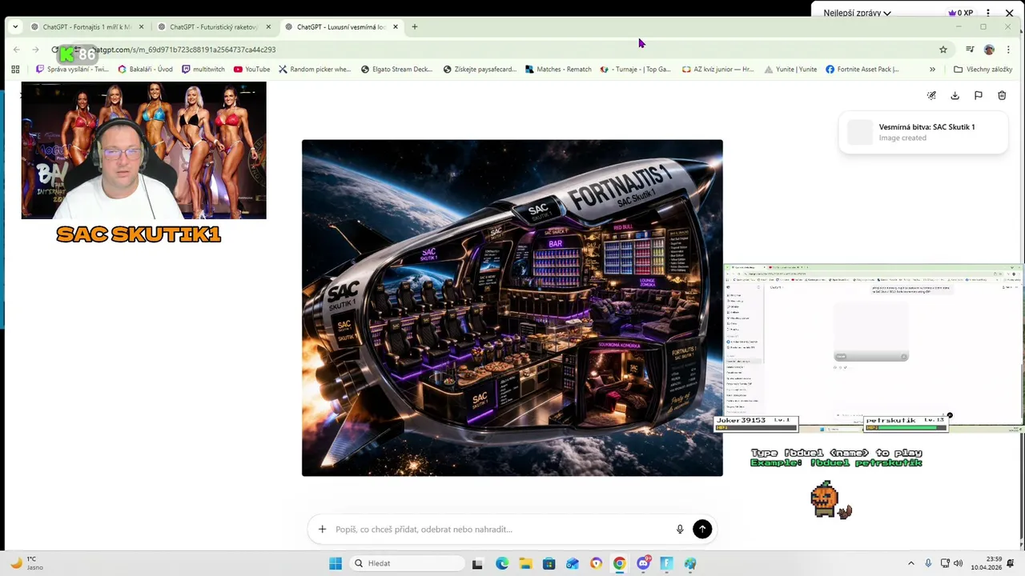Open the Random picker wheel bookmark
Image resolution: width=1025 pixels, height=576 pixels.
(x=315, y=70)
